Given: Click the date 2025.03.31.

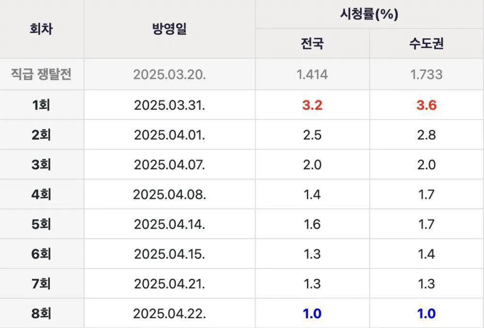Looking at the screenshot, I should tap(169, 105).
